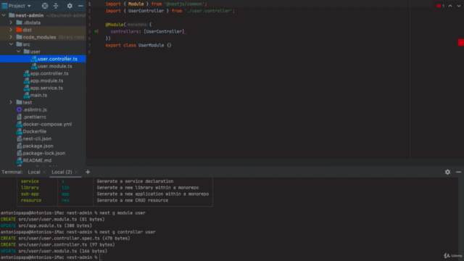Hide the Terminal panel with minus icon
This screenshot has height=261, width=464.
(458, 172)
